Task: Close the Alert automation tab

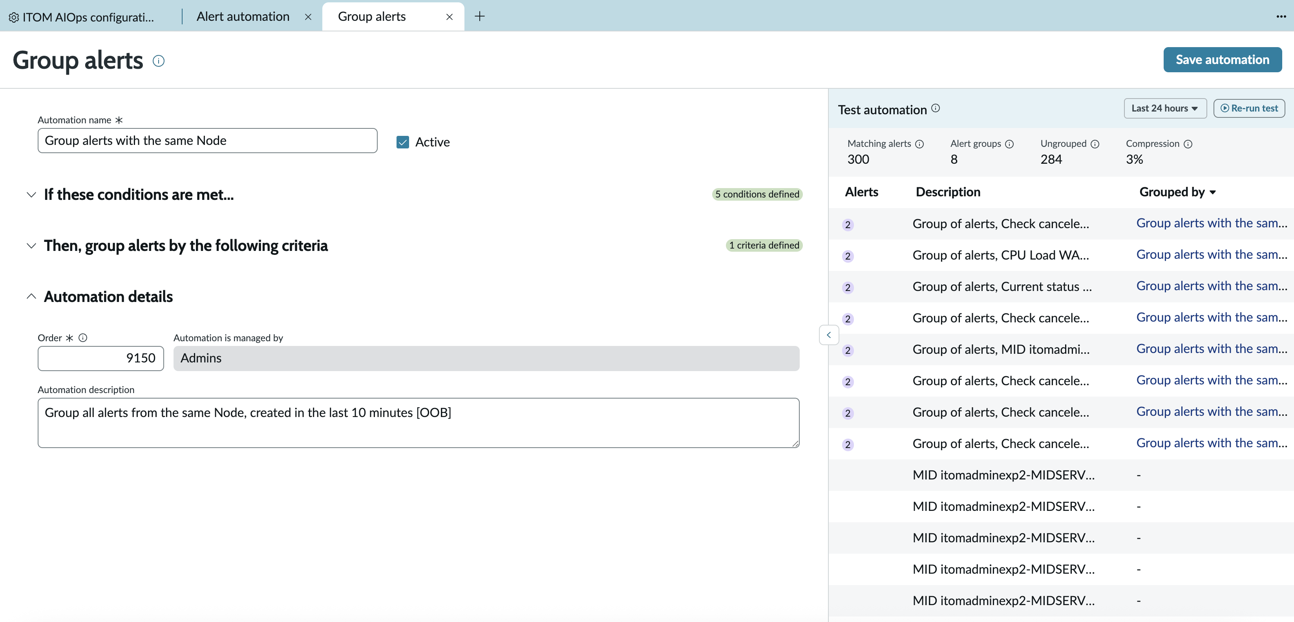Action: tap(308, 17)
